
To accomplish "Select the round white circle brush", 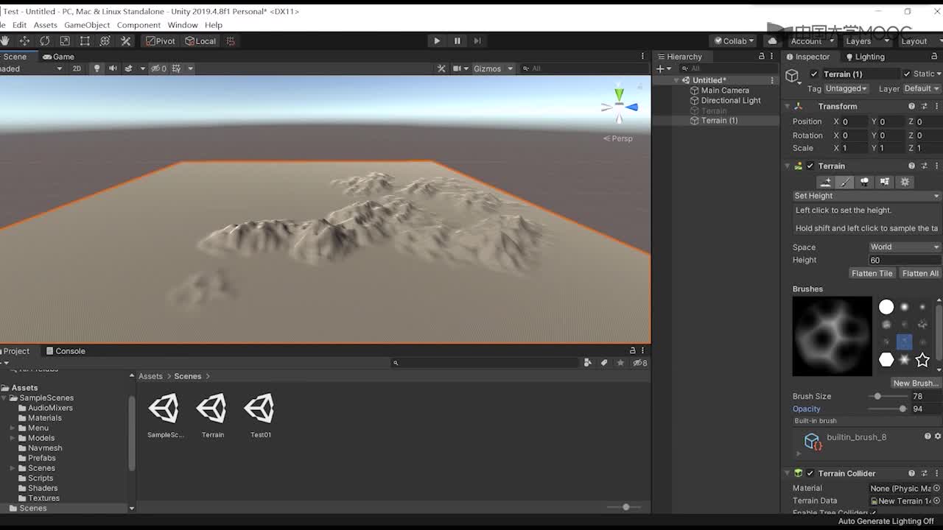I will click(x=886, y=307).
